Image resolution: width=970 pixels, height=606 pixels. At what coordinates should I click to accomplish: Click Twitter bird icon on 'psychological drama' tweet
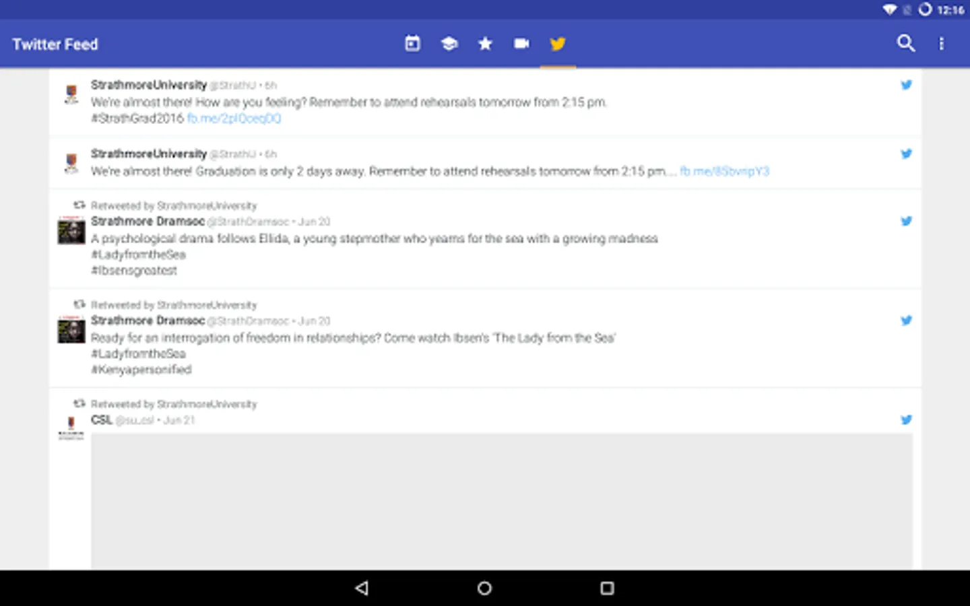click(907, 221)
